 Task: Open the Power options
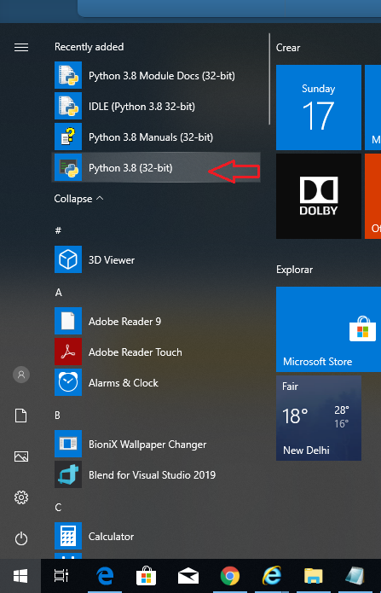pyautogui.click(x=21, y=538)
